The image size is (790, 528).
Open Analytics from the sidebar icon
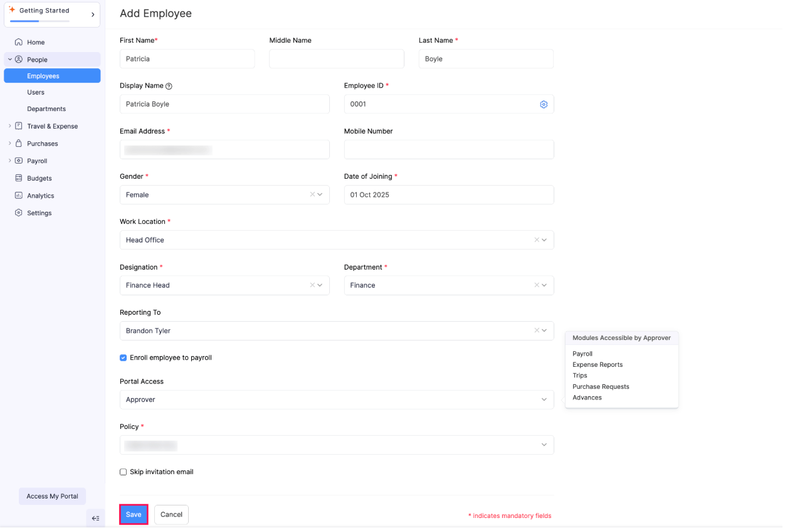click(19, 196)
